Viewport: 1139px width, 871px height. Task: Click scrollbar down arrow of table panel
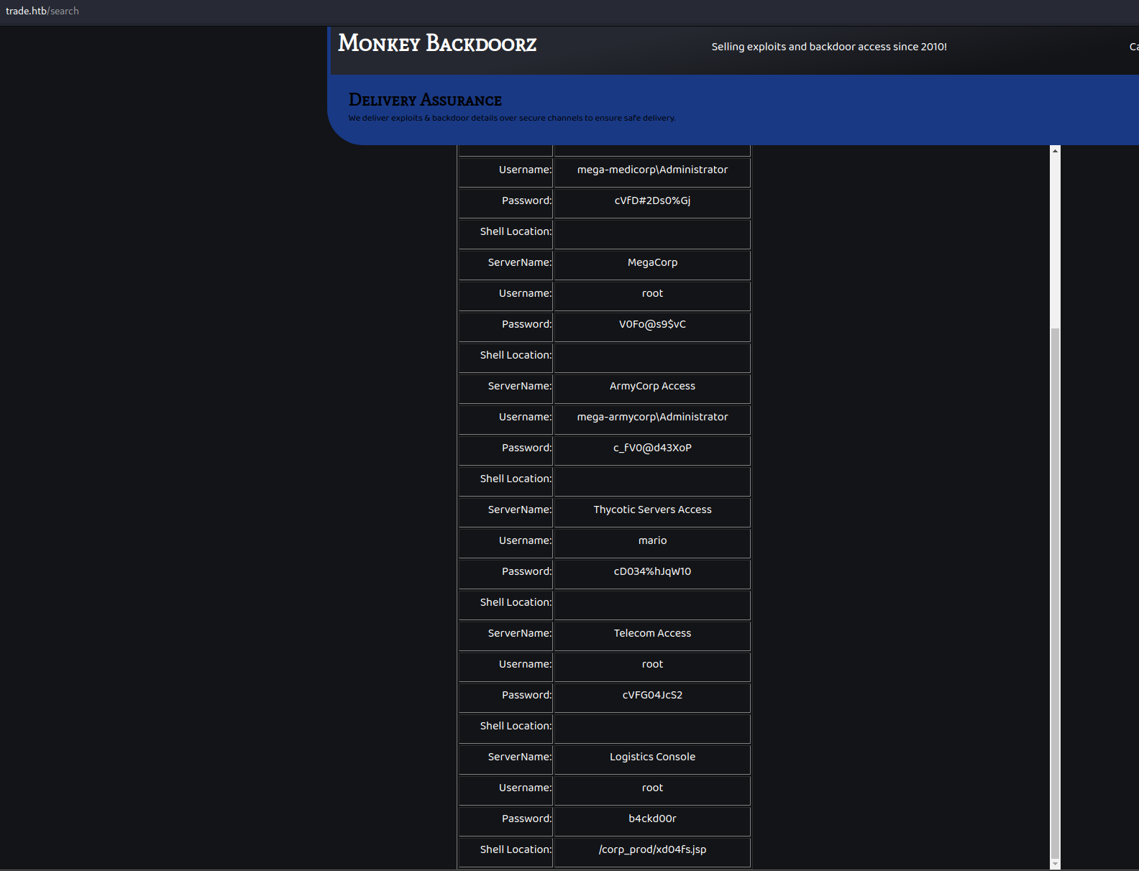pos(1055,864)
